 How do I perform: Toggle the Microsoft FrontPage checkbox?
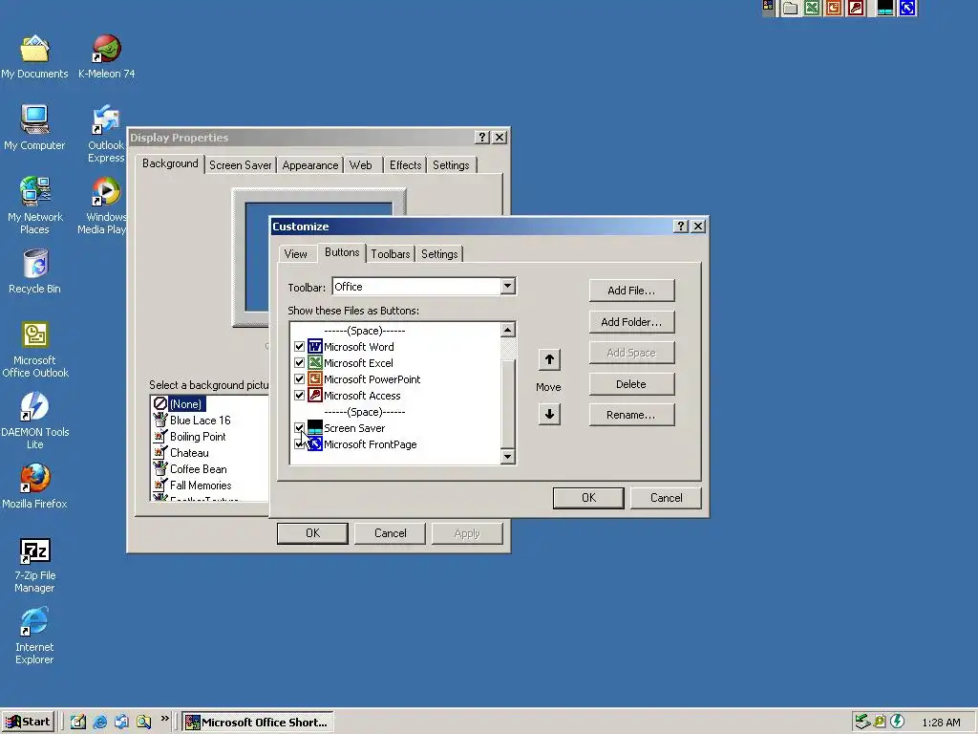click(x=299, y=443)
